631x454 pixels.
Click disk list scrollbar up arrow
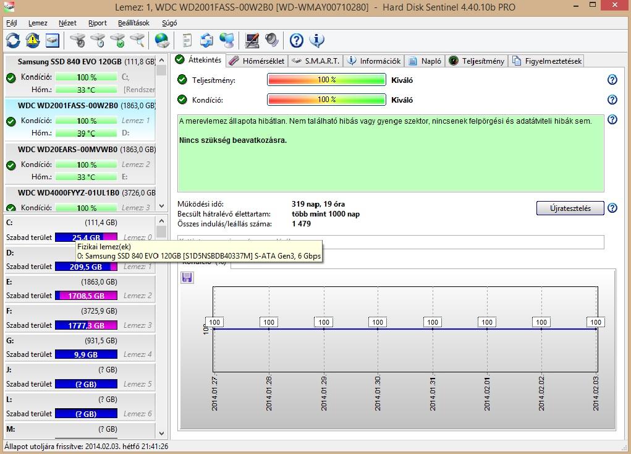coord(161,60)
